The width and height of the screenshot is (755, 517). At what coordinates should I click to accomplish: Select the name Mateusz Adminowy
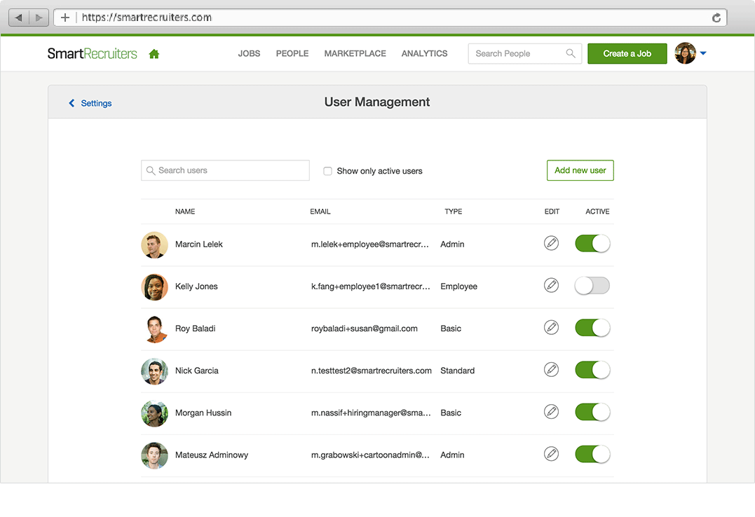212,455
